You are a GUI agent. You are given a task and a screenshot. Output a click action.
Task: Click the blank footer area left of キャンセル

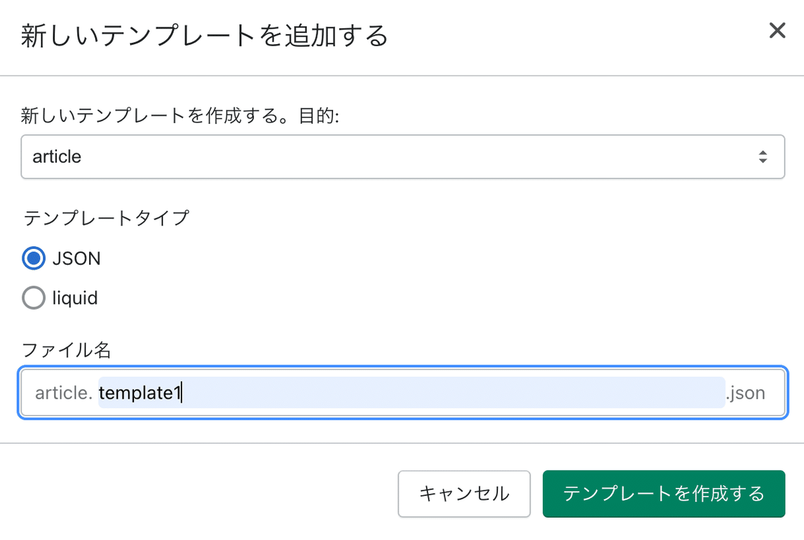[201, 494]
